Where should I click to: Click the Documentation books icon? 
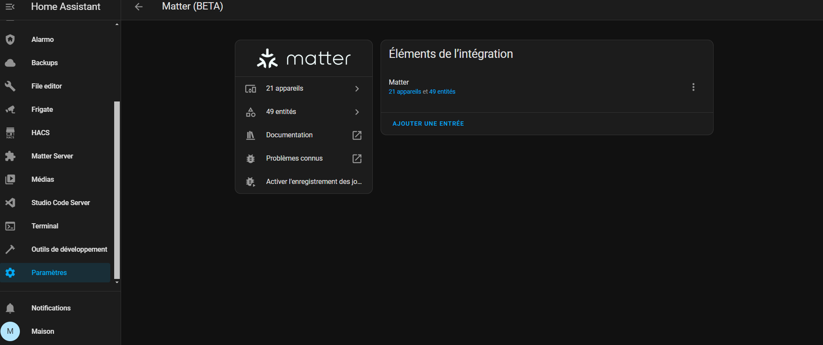click(x=250, y=135)
